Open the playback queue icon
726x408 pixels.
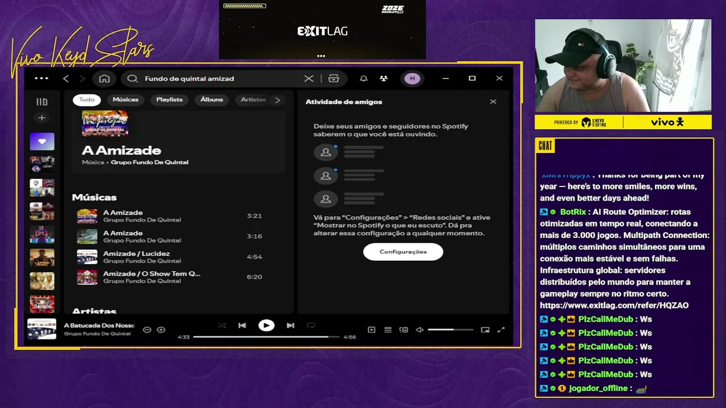388,330
